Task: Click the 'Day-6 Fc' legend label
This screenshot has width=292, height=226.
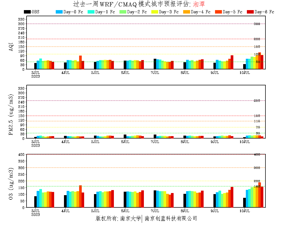Action: pos(264,12)
